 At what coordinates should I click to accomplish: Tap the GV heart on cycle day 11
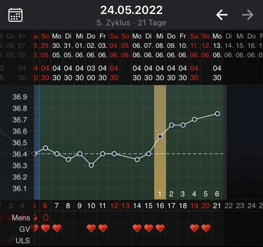pos(103,228)
